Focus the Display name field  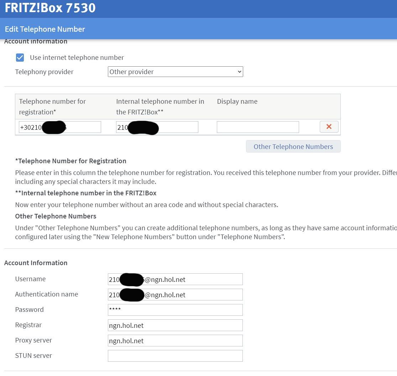point(258,127)
